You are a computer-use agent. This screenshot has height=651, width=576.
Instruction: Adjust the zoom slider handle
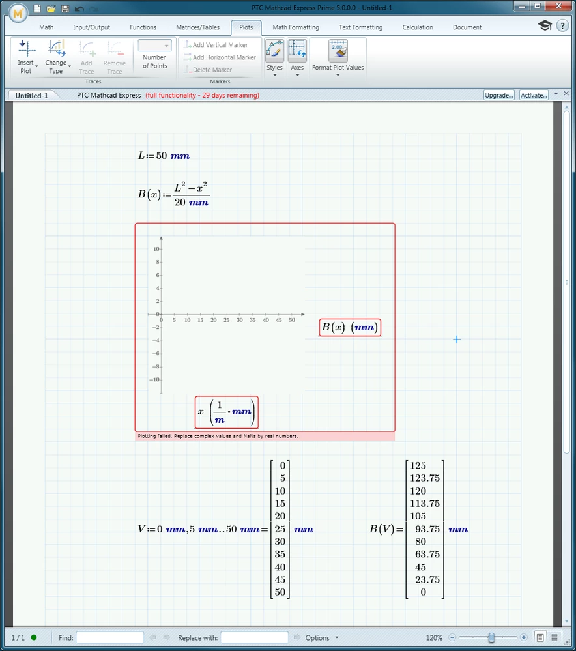pos(491,637)
